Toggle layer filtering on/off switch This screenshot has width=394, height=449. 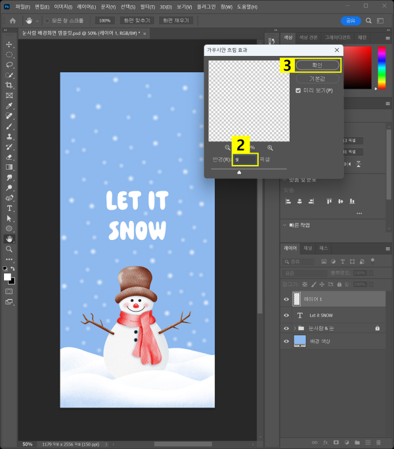click(372, 260)
